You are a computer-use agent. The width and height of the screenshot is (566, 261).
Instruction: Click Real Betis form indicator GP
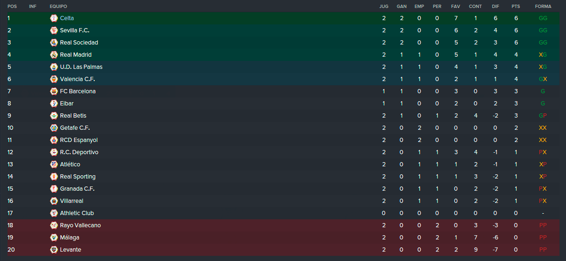(x=543, y=116)
